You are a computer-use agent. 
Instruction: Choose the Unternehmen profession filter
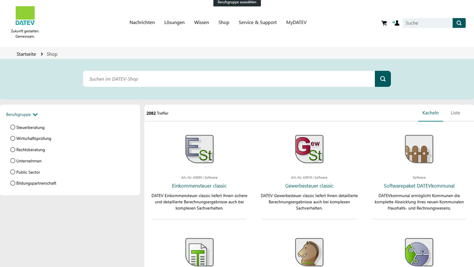pos(12,161)
